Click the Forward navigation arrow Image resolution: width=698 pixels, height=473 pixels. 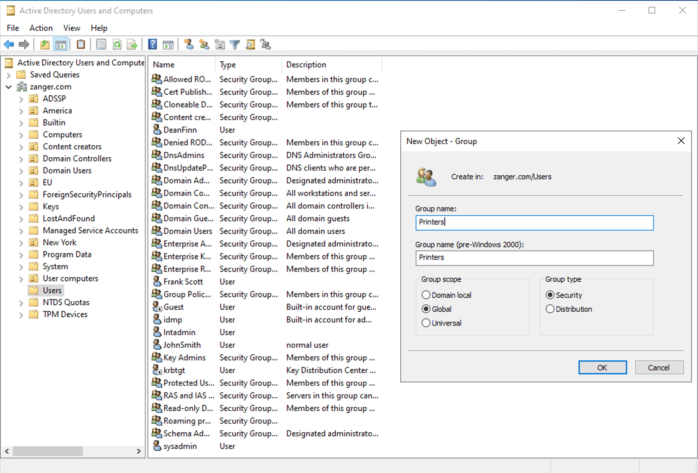[x=24, y=44]
